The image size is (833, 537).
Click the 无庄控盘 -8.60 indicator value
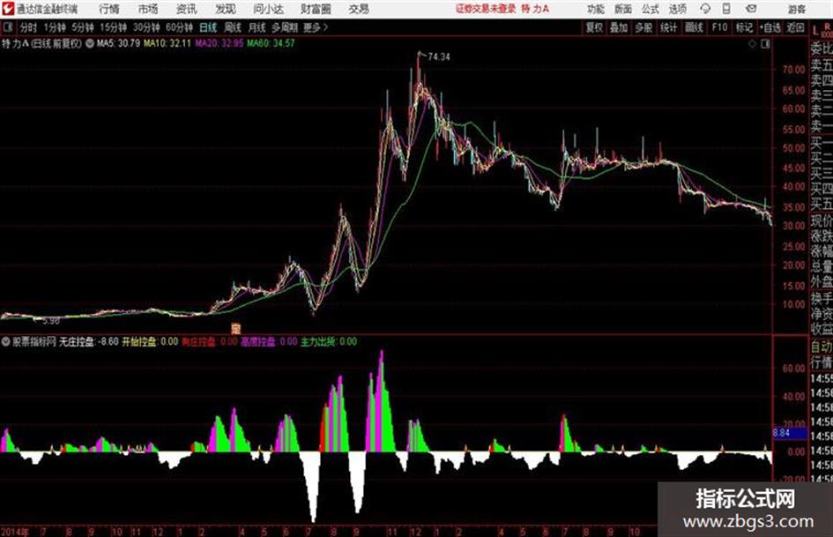89,341
